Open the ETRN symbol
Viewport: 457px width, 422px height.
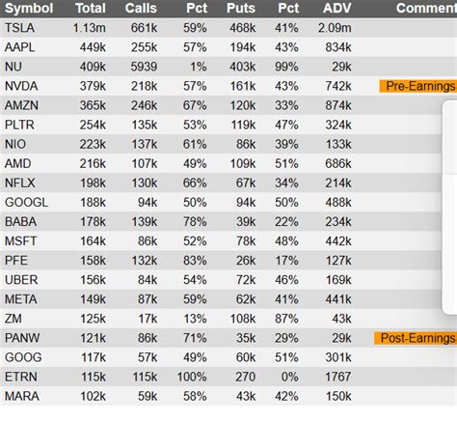pos(21,377)
